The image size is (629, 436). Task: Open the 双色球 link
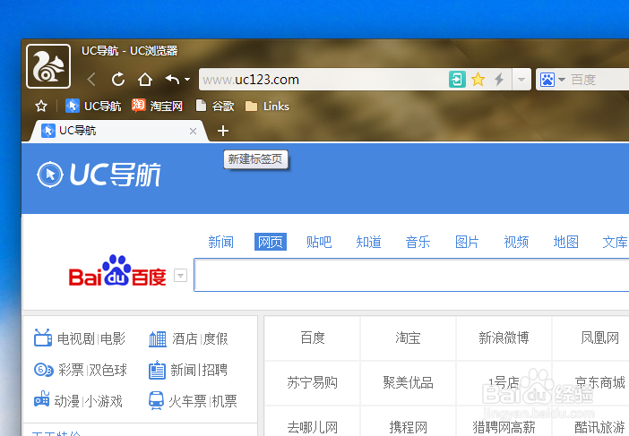[108, 370]
